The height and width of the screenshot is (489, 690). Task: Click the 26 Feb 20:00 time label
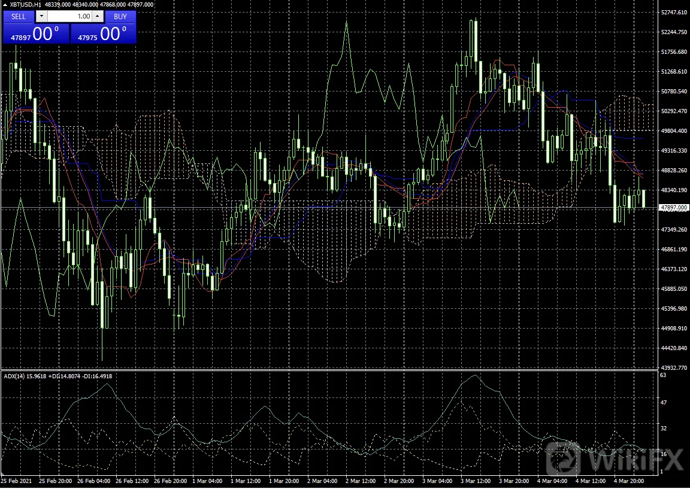tap(170, 481)
